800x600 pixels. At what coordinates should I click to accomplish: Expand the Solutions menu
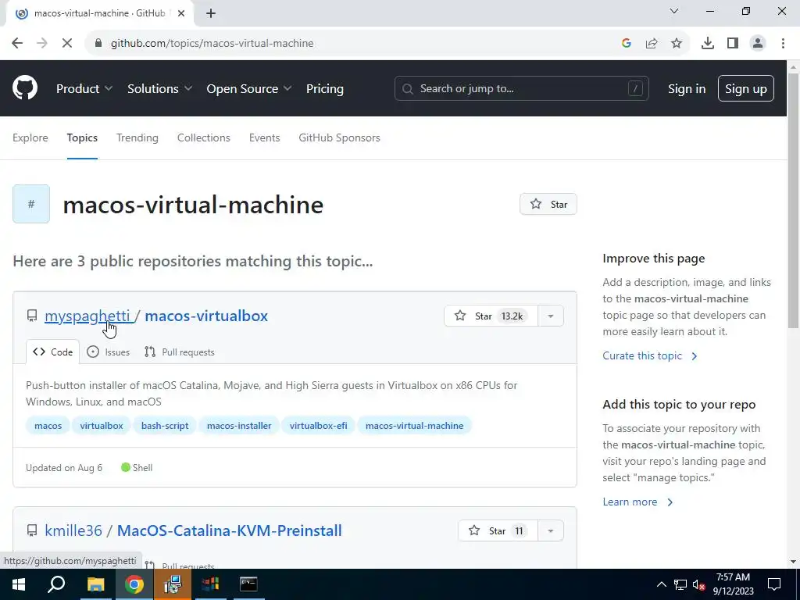(159, 89)
